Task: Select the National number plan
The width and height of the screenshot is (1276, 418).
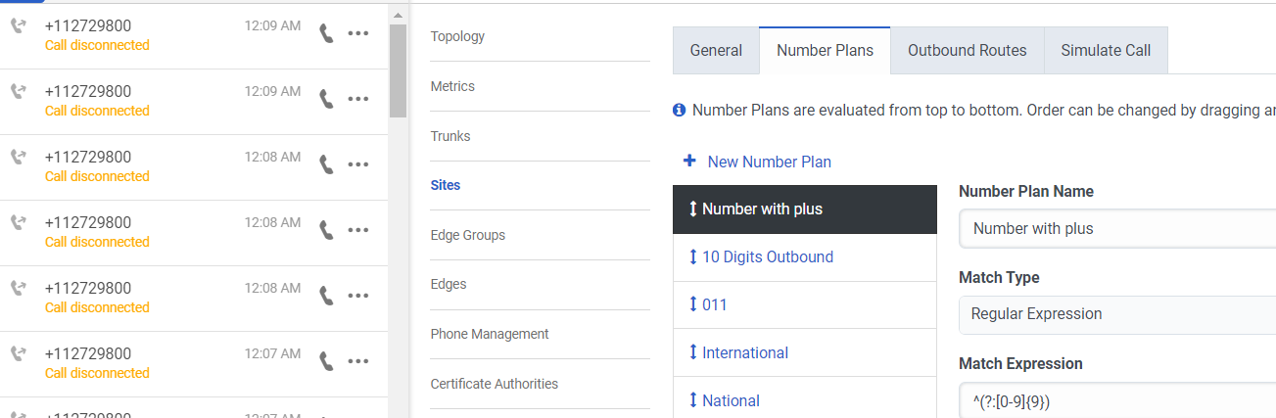Action: 731,400
